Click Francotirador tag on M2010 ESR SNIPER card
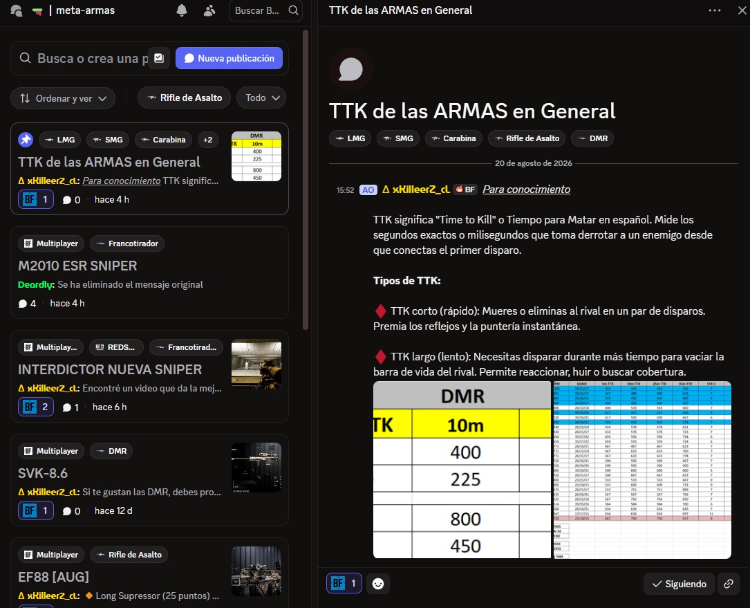Viewport: 750px width, 608px height. (127, 243)
